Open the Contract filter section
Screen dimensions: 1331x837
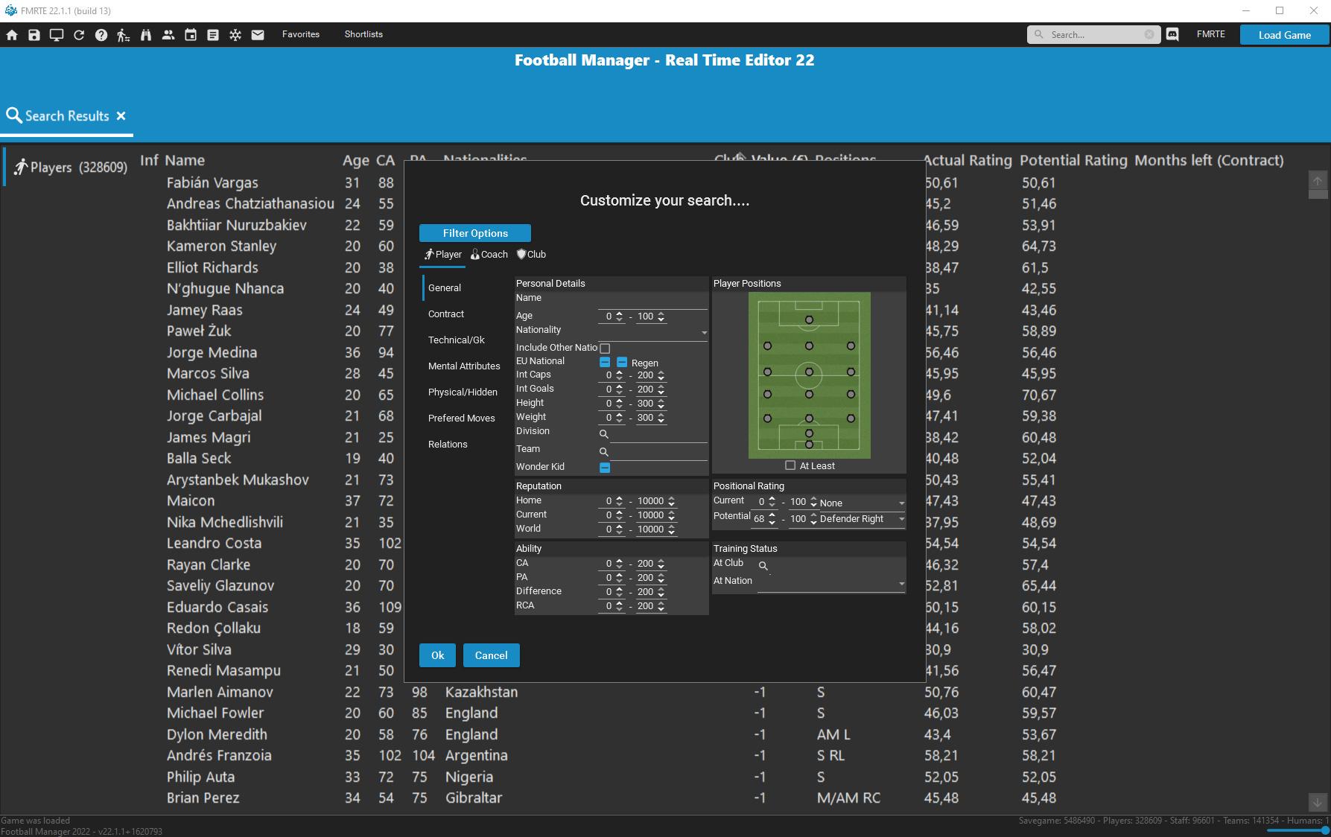tap(446, 314)
